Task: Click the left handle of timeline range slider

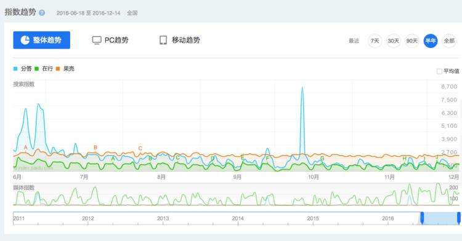Action: (x=422, y=218)
